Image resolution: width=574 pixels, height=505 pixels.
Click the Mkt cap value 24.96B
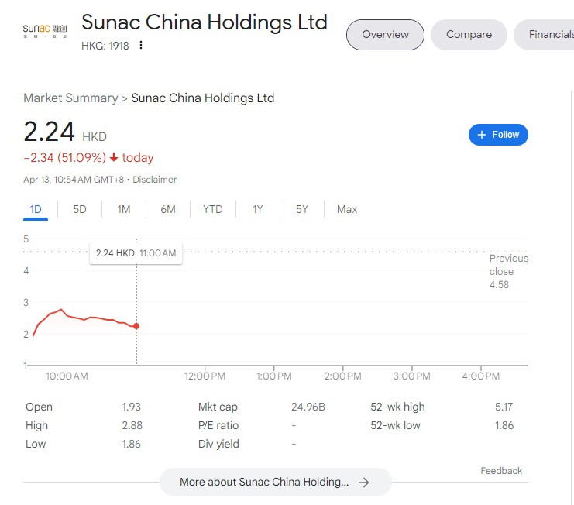[x=308, y=407]
